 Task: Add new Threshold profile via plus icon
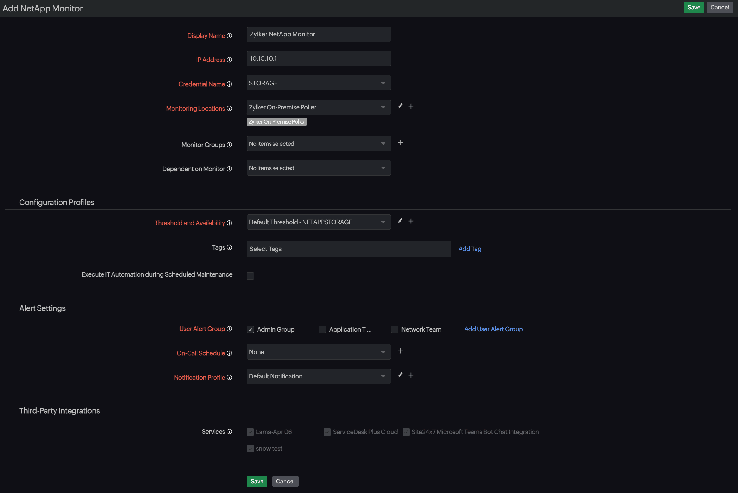point(411,221)
